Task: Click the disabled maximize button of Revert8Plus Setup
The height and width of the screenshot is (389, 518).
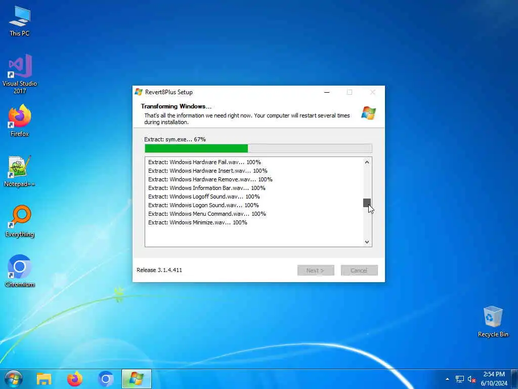Action: 350,92
